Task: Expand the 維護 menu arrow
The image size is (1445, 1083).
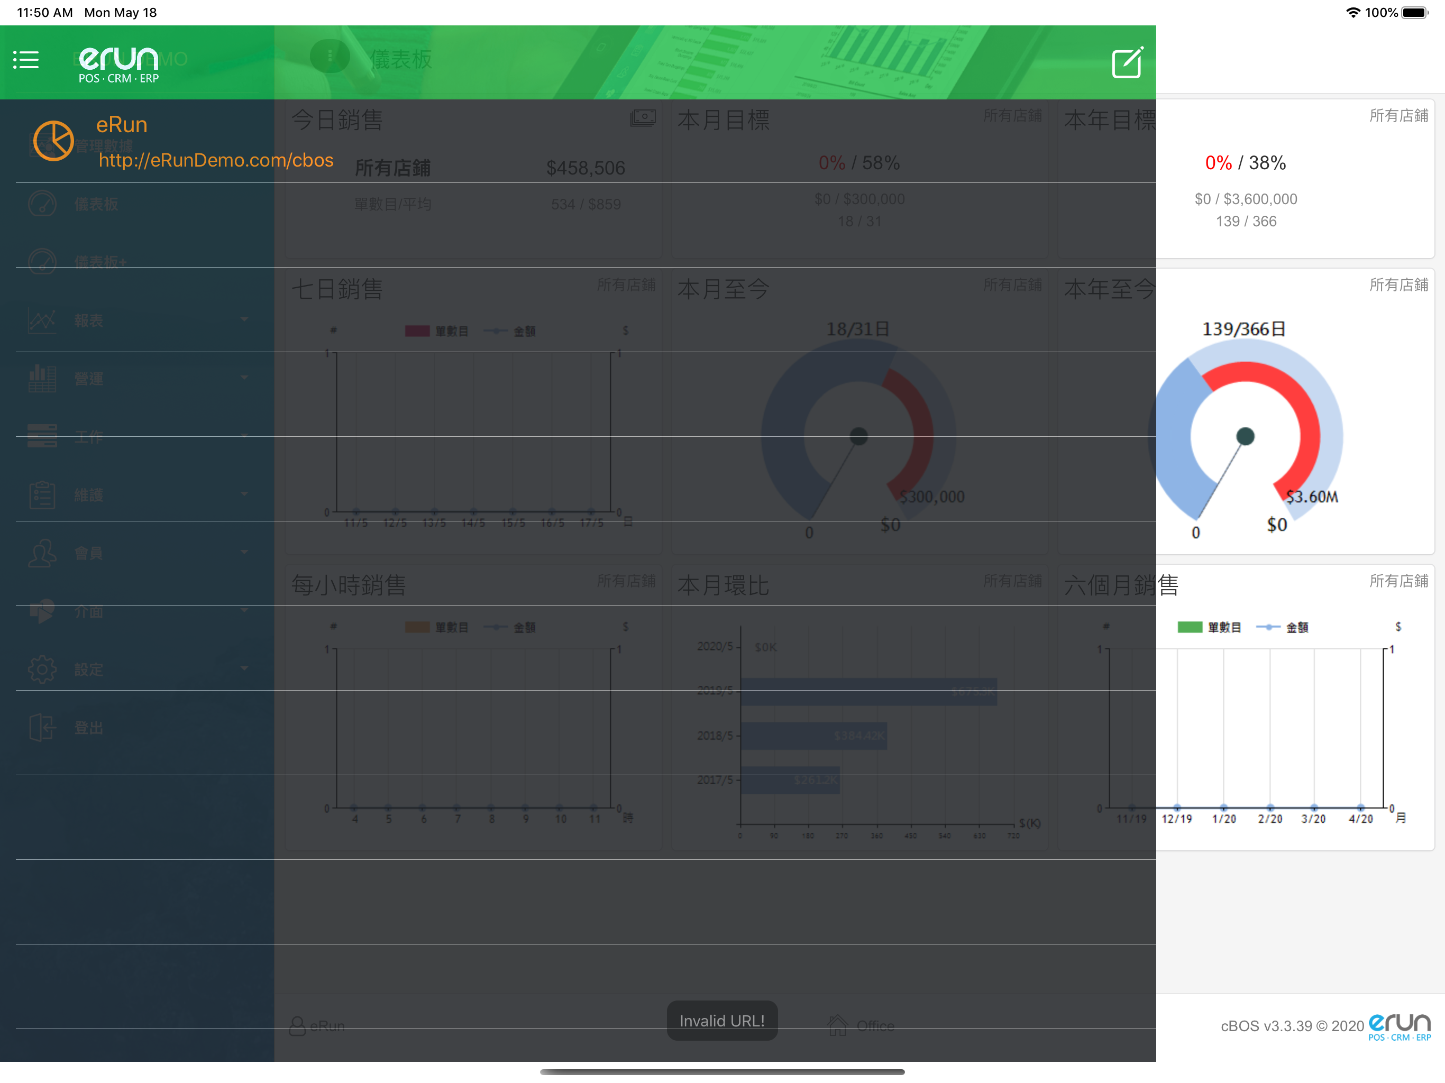Action: (x=244, y=494)
